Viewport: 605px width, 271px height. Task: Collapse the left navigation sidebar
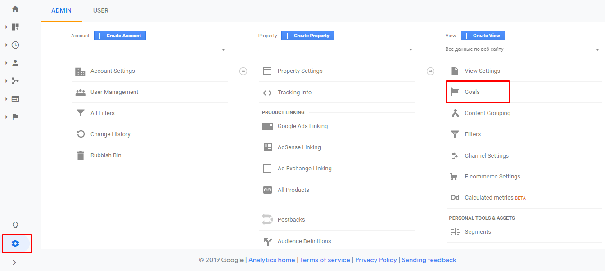coord(14,262)
